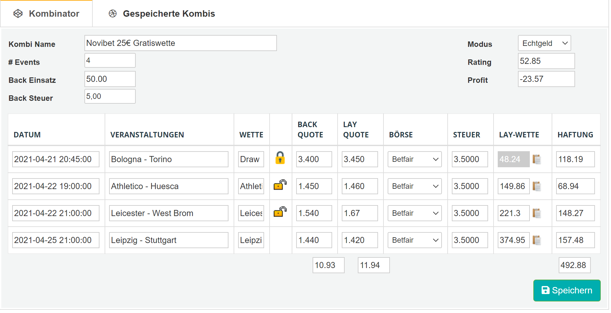Screen dimensions: 611x313
Task: Edit the lay quote for Leicester row
Action: pyautogui.click(x=360, y=213)
